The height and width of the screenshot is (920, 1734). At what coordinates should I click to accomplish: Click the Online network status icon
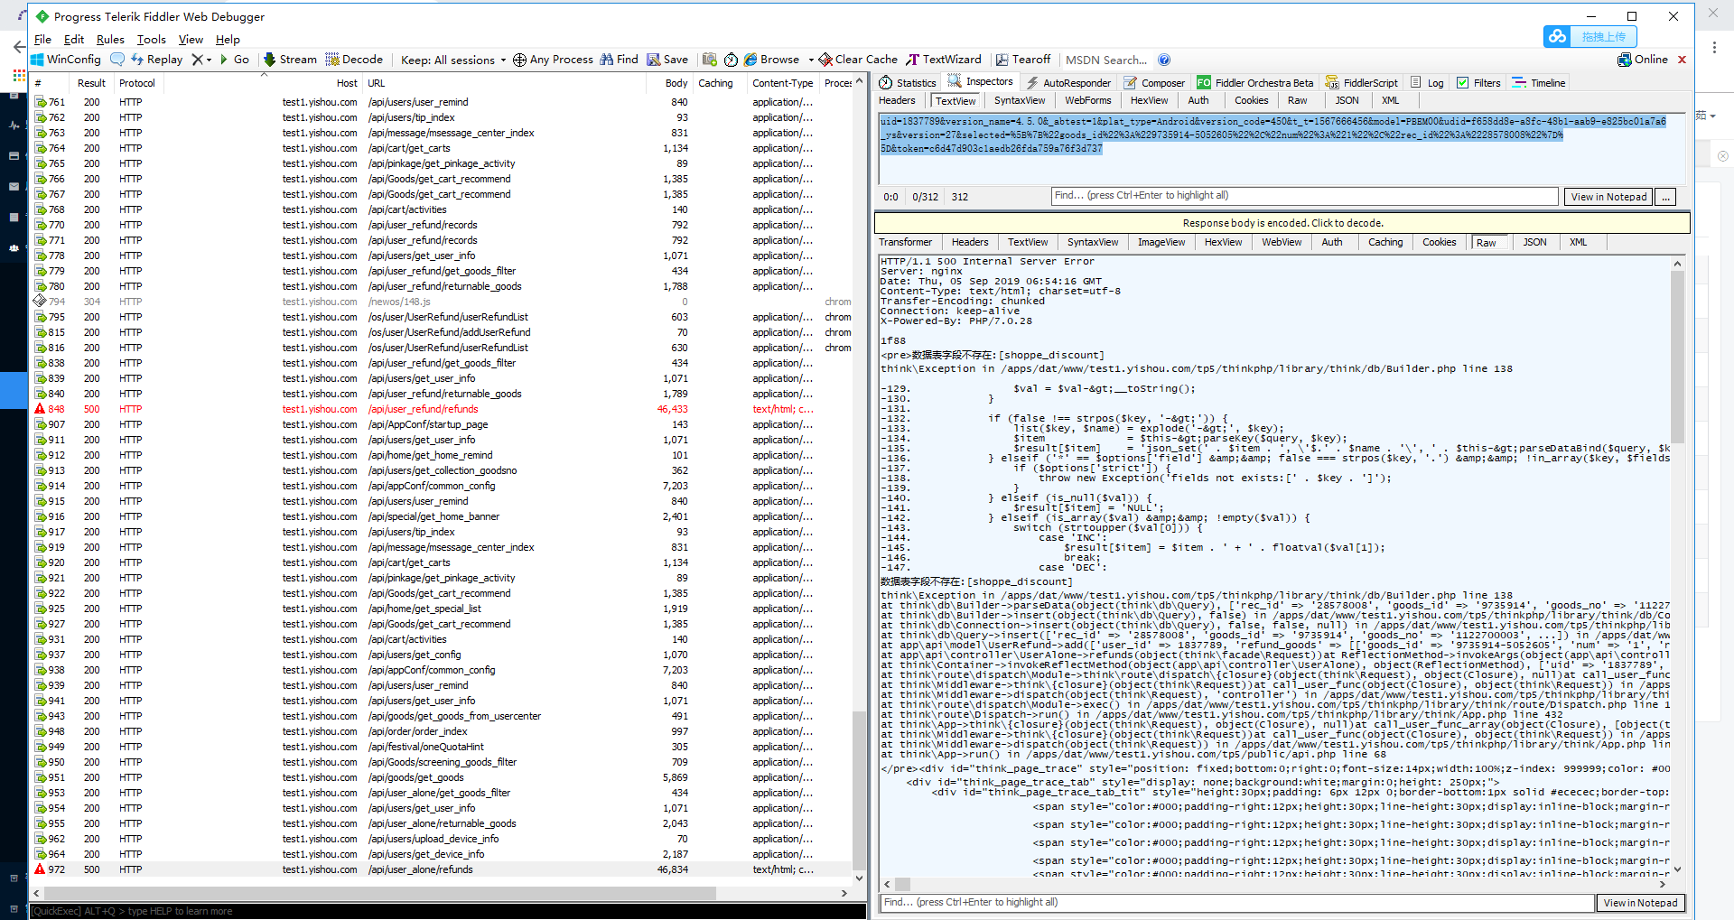click(x=1625, y=60)
